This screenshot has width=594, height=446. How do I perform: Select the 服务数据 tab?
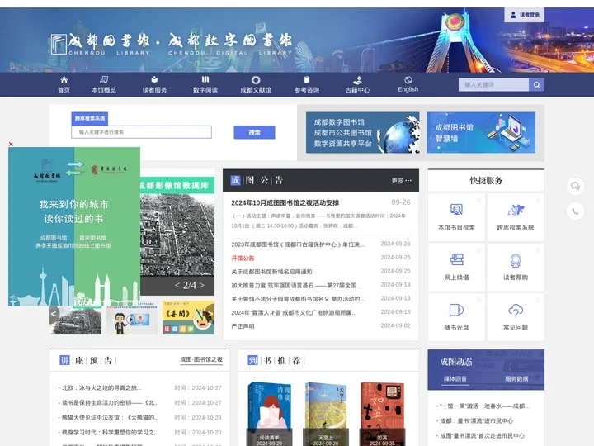(516, 378)
